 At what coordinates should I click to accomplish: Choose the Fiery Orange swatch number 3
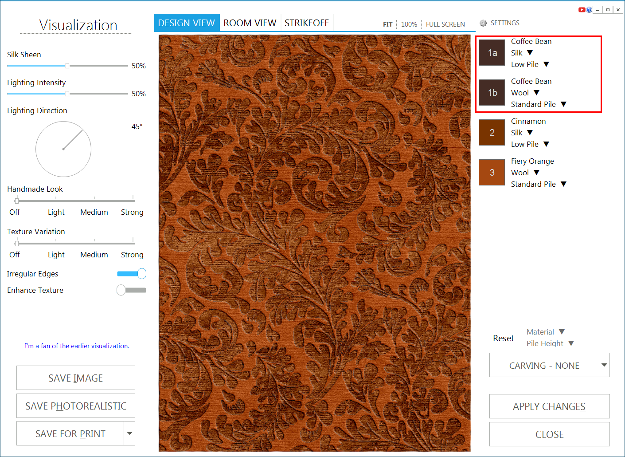click(492, 173)
